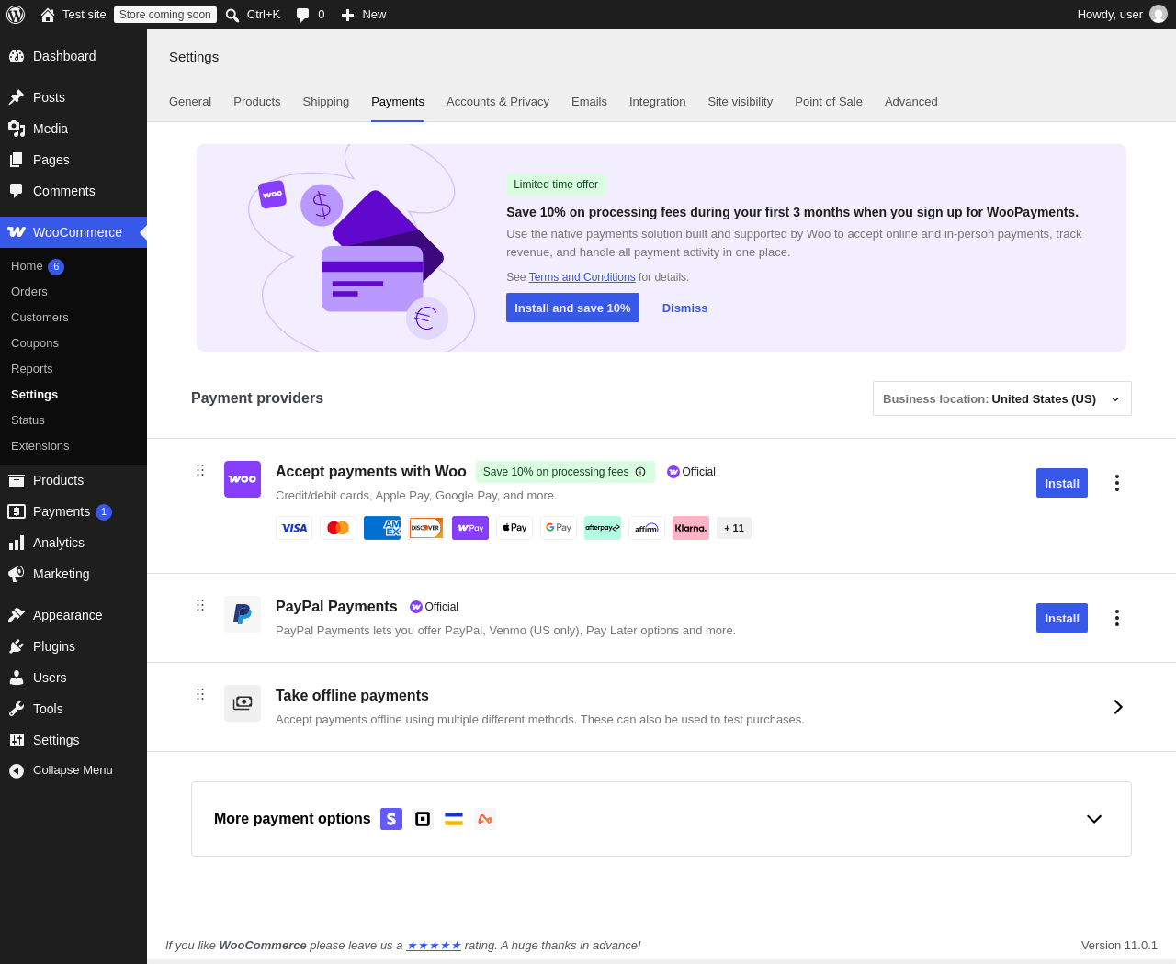Open Orders in WooCommerce submenu
Viewport: 1176px width, 964px height.
pyautogui.click(x=29, y=292)
